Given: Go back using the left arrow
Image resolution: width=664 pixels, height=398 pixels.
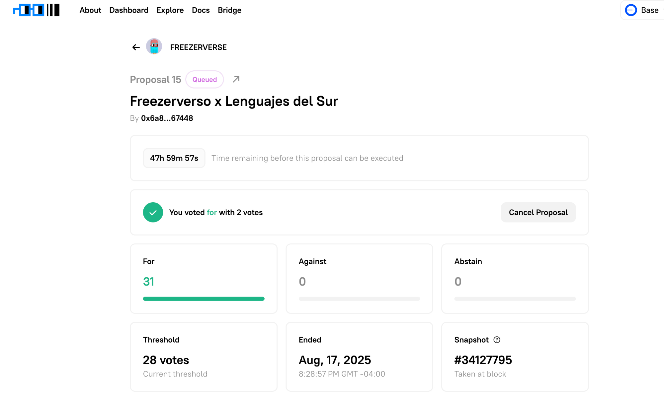Looking at the screenshot, I should (136, 47).
